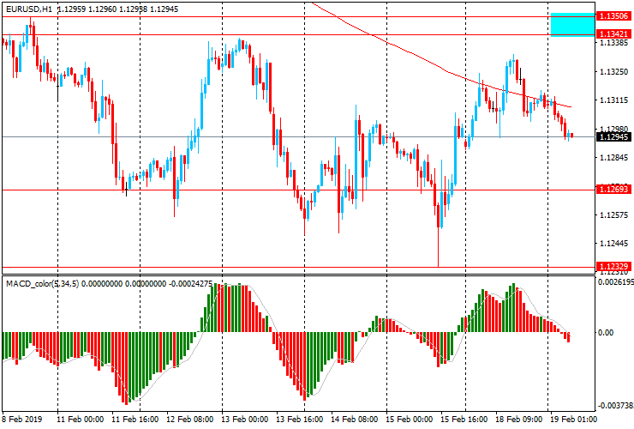The image size is (634, 429).
Task: Click the red 1.13421 price level label
Action: click(x=613, y=34)
